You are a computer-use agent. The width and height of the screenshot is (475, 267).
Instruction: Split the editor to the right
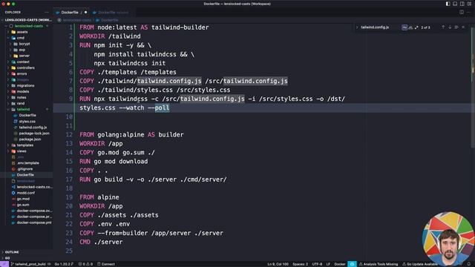[x=462, y=13]
